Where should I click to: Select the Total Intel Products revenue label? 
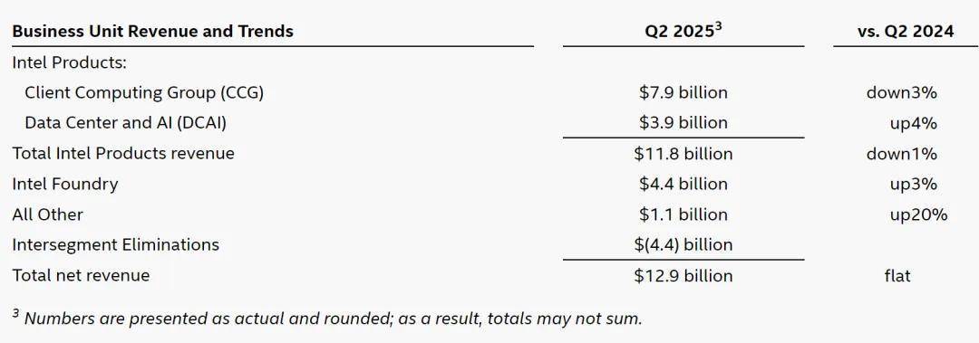[123, 154]
